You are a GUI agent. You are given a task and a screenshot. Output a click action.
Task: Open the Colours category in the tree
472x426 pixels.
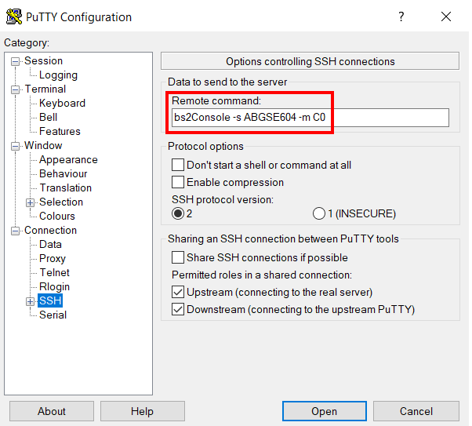tap(57, 217)
